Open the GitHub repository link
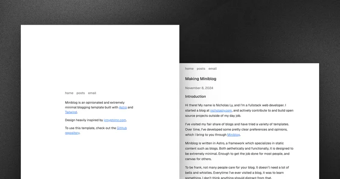 96,131
